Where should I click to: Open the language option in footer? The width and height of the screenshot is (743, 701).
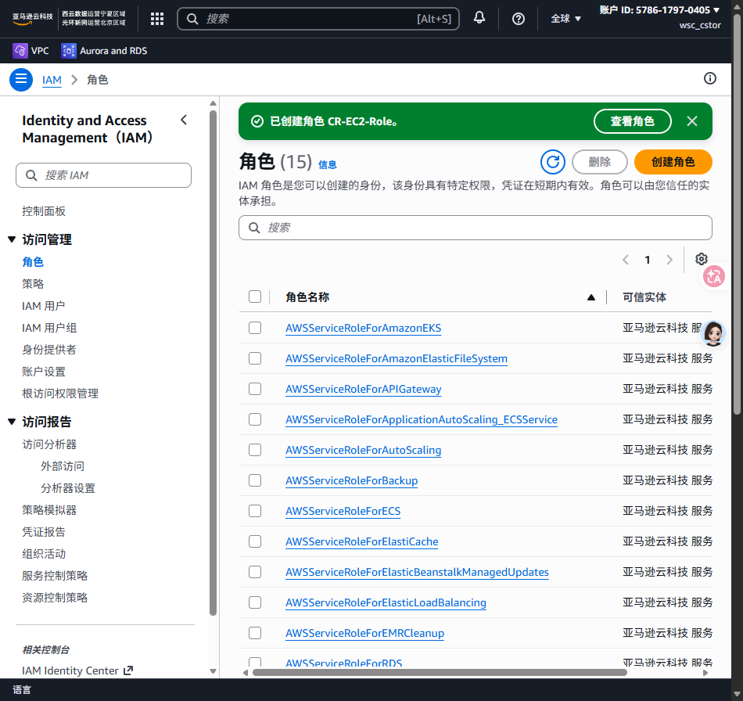[22, 689]
